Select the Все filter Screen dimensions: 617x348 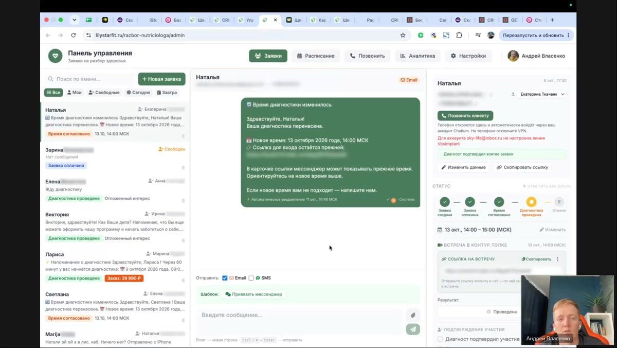53,93
